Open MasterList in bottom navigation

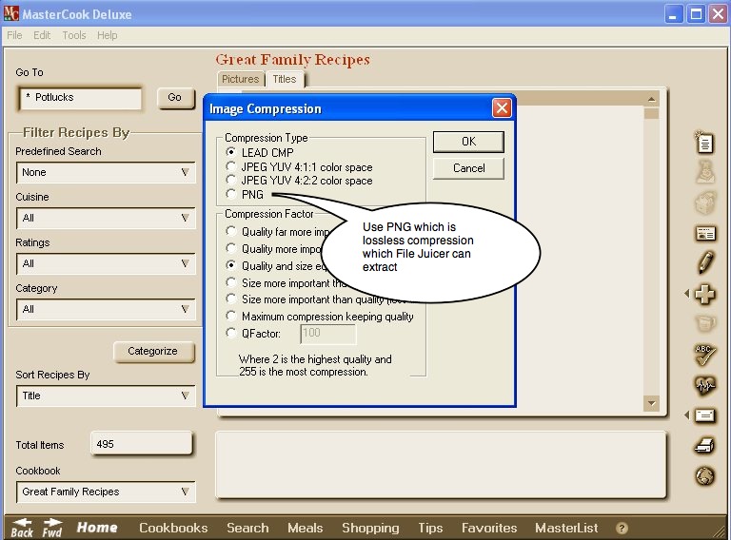pyautogui.click(x=566, y=528)
